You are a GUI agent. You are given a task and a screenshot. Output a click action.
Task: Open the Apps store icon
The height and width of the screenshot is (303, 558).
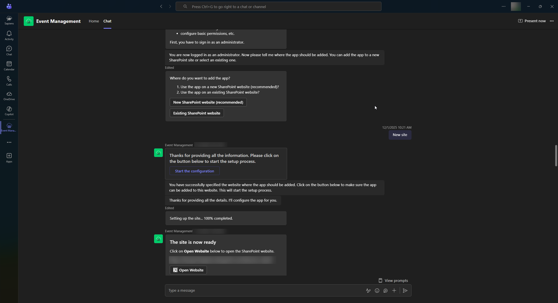click(9, 157)
